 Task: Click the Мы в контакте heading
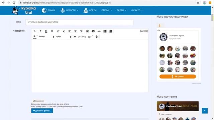pos(167,97)
